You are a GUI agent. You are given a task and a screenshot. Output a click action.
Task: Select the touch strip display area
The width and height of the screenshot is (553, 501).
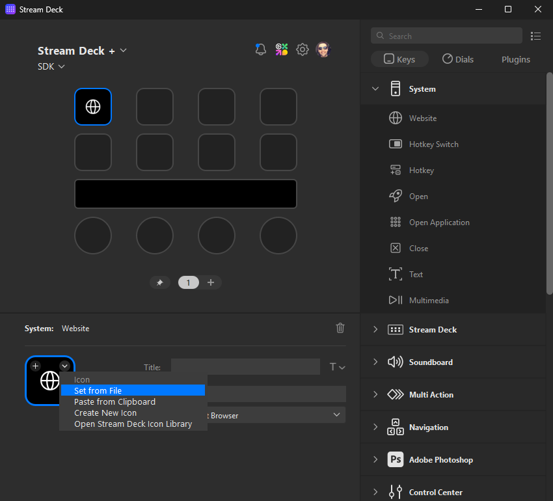pos(185,194)
